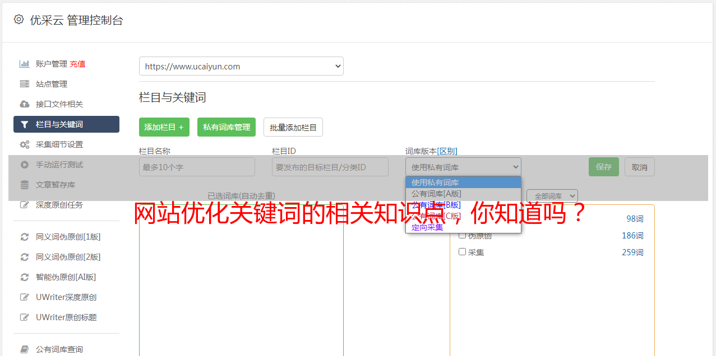The height and width of the screenshot is (356, 716).
Task: Click the 栏目ID input field
Action: click(330, 167)
